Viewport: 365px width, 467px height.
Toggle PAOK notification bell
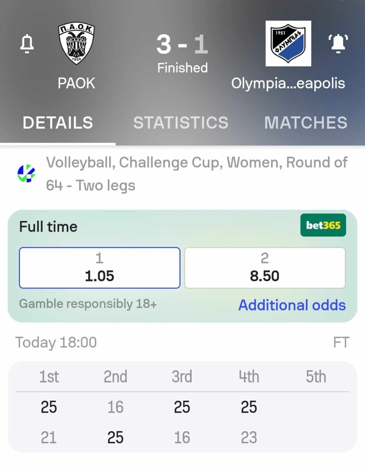[x=27, y=44]
